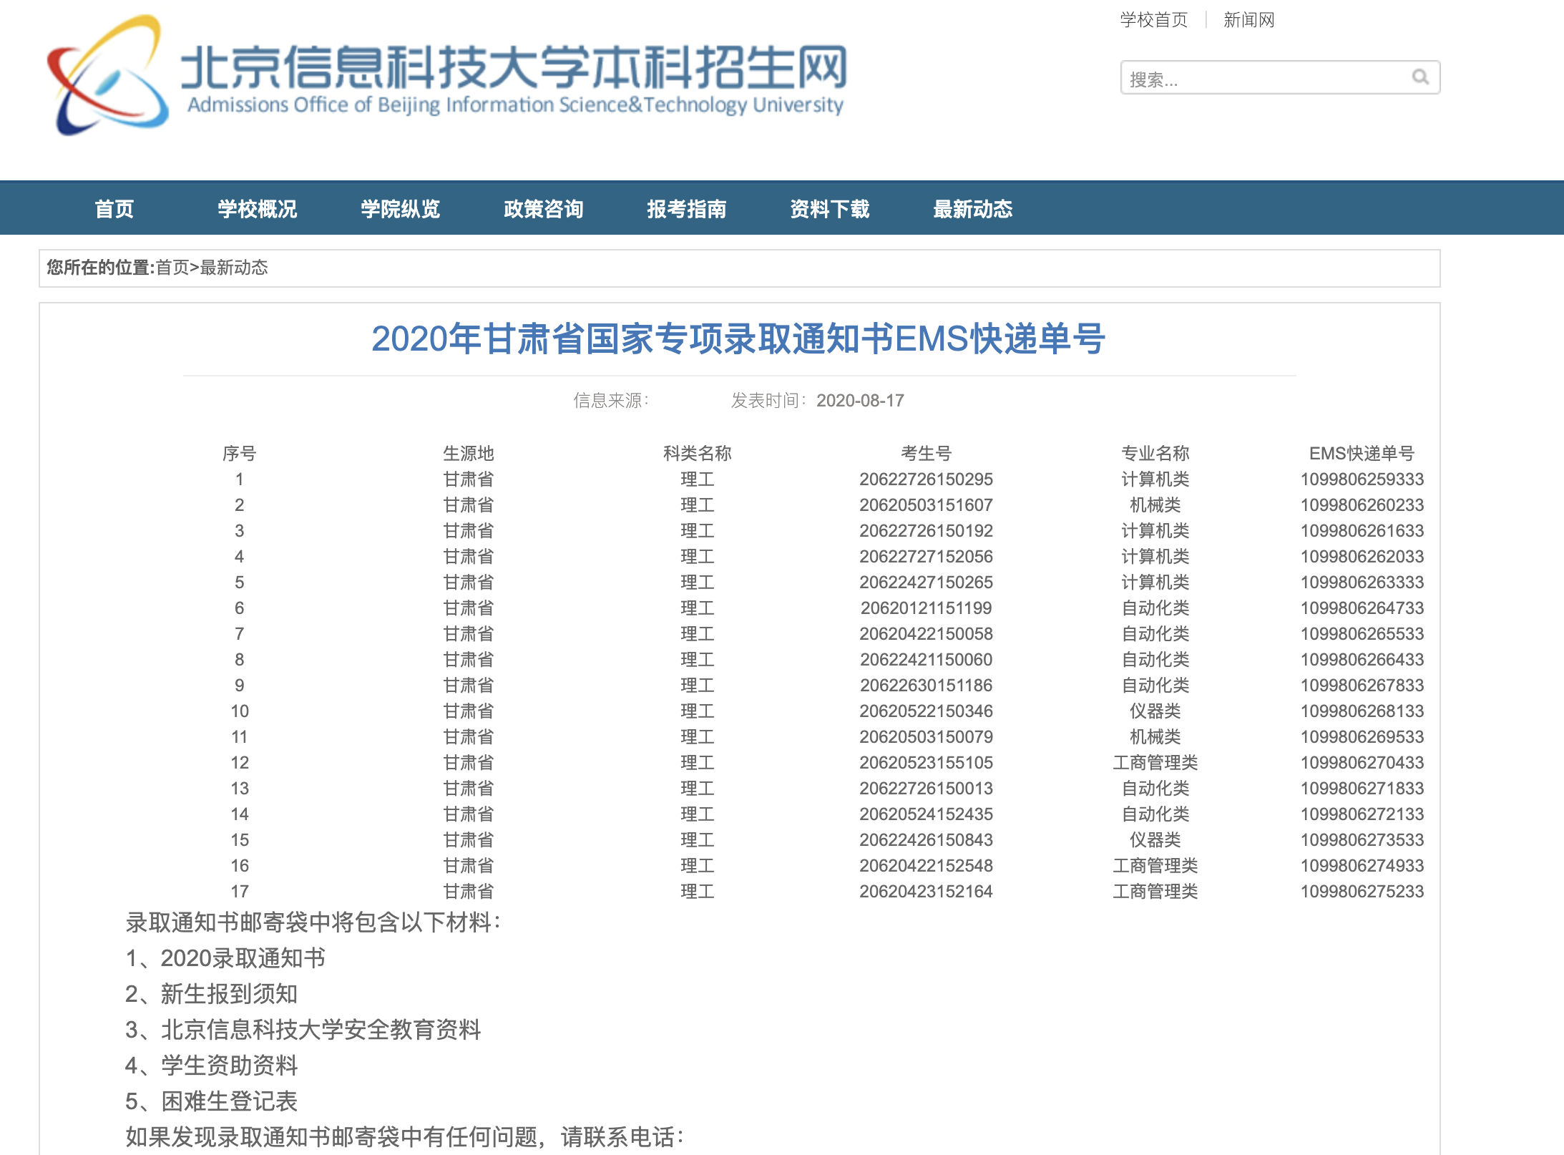Click the 专业名称 column header

(x=1155, y=453)
